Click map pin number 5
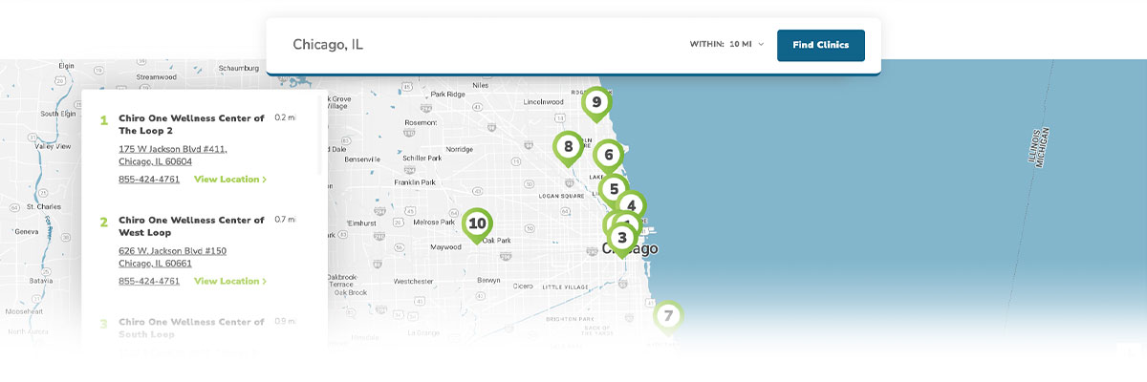The image size is (1147, 382). click(613, 189)
